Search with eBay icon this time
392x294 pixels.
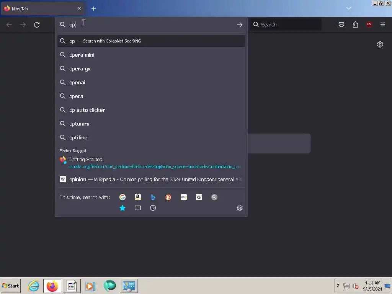pos(184,197)
